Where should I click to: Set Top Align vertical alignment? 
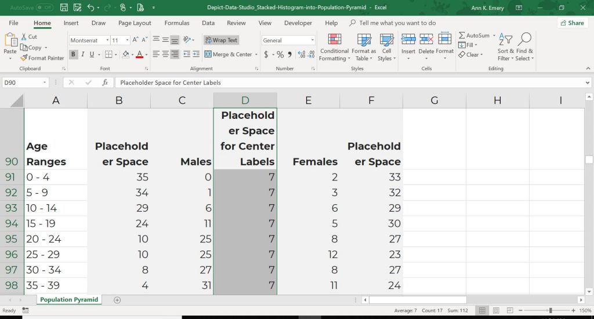pyautogui.click(x=156, y=40)
